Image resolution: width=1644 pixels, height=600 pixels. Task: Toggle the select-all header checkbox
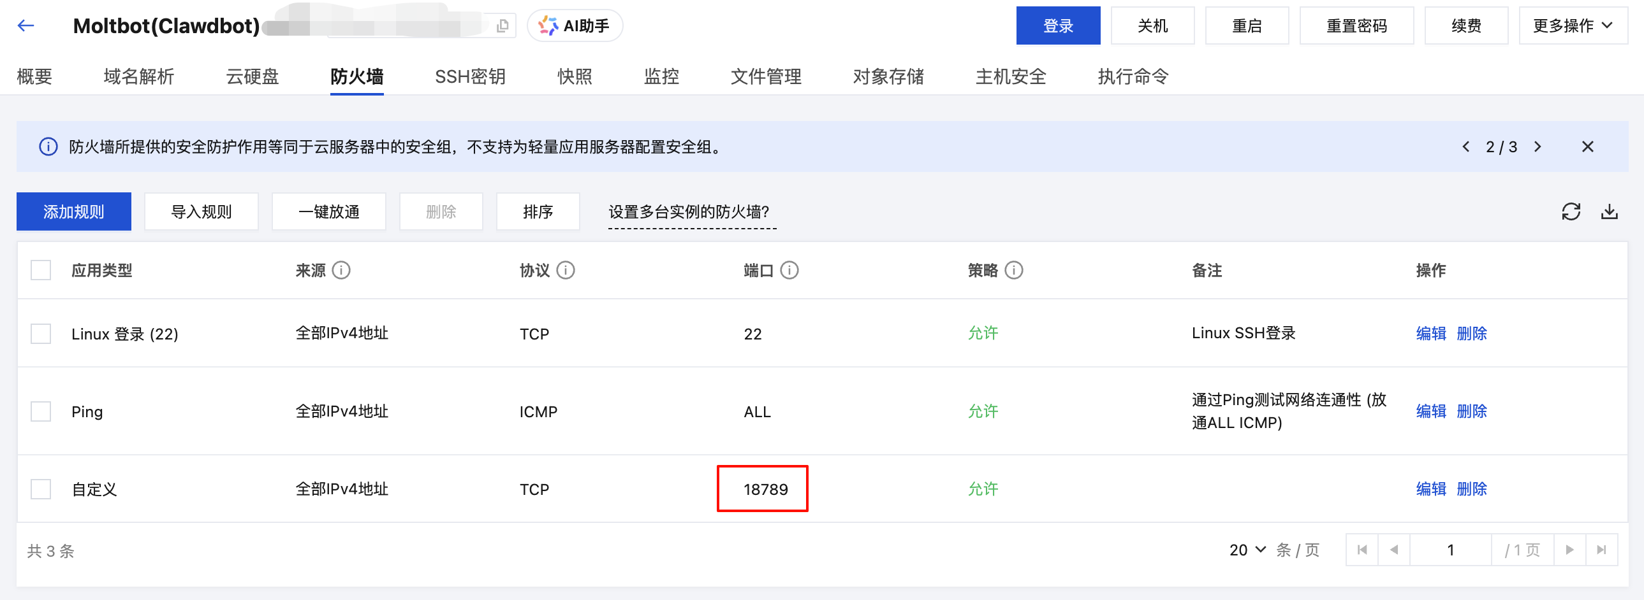pyautogui.click(x=41, y=270)
